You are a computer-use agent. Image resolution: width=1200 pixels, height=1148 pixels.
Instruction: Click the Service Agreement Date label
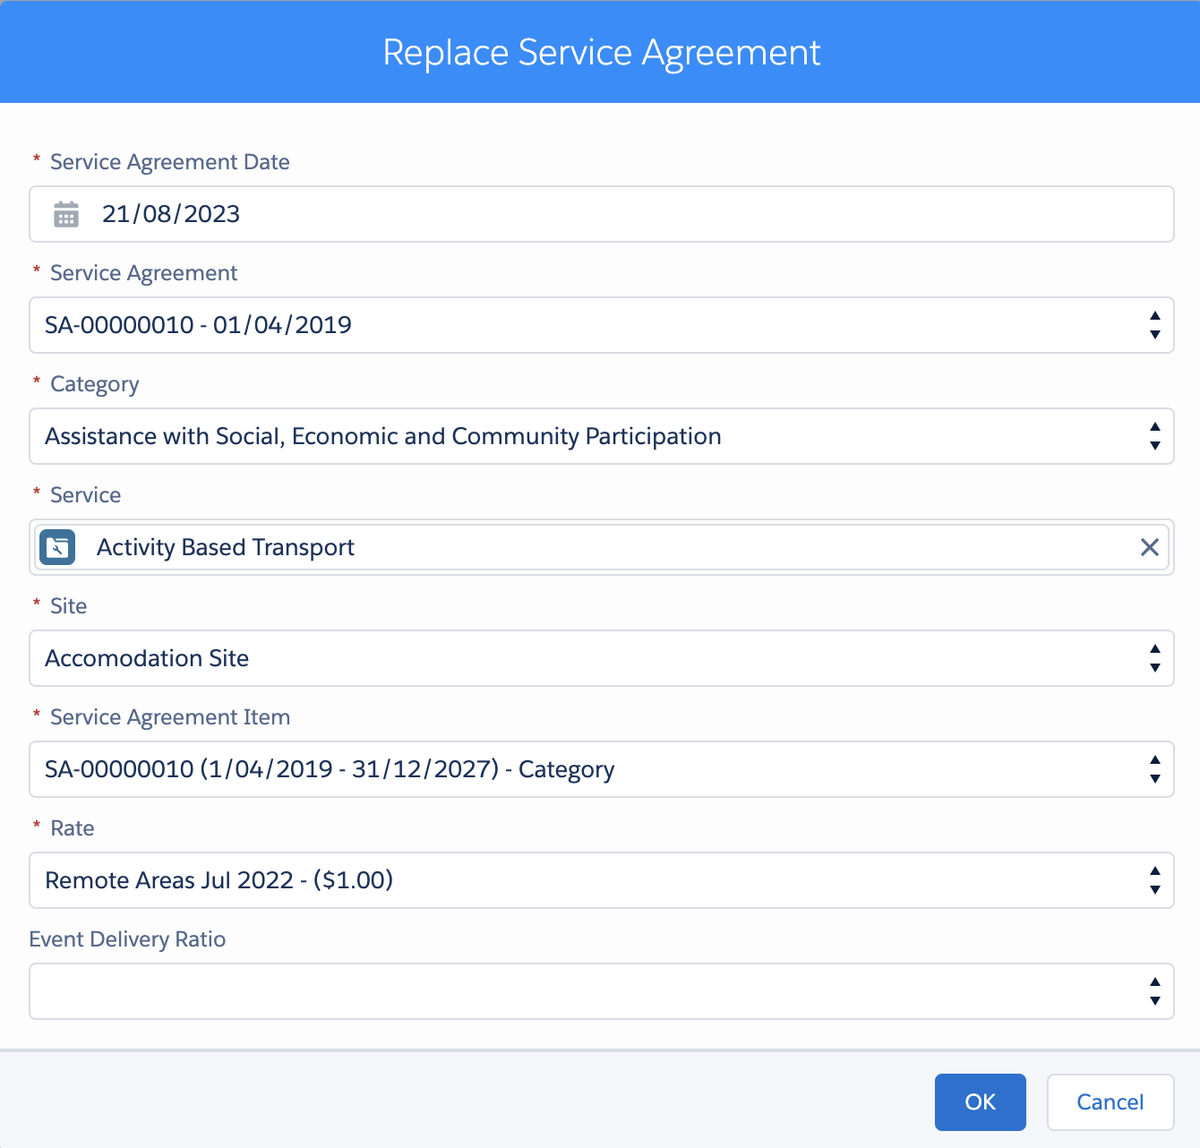(170, 162)
